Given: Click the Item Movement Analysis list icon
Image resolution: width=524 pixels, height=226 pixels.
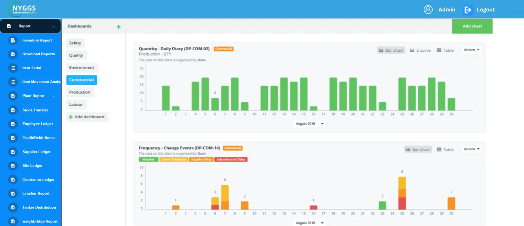Looking at the screenshot, I should [13, 82].
